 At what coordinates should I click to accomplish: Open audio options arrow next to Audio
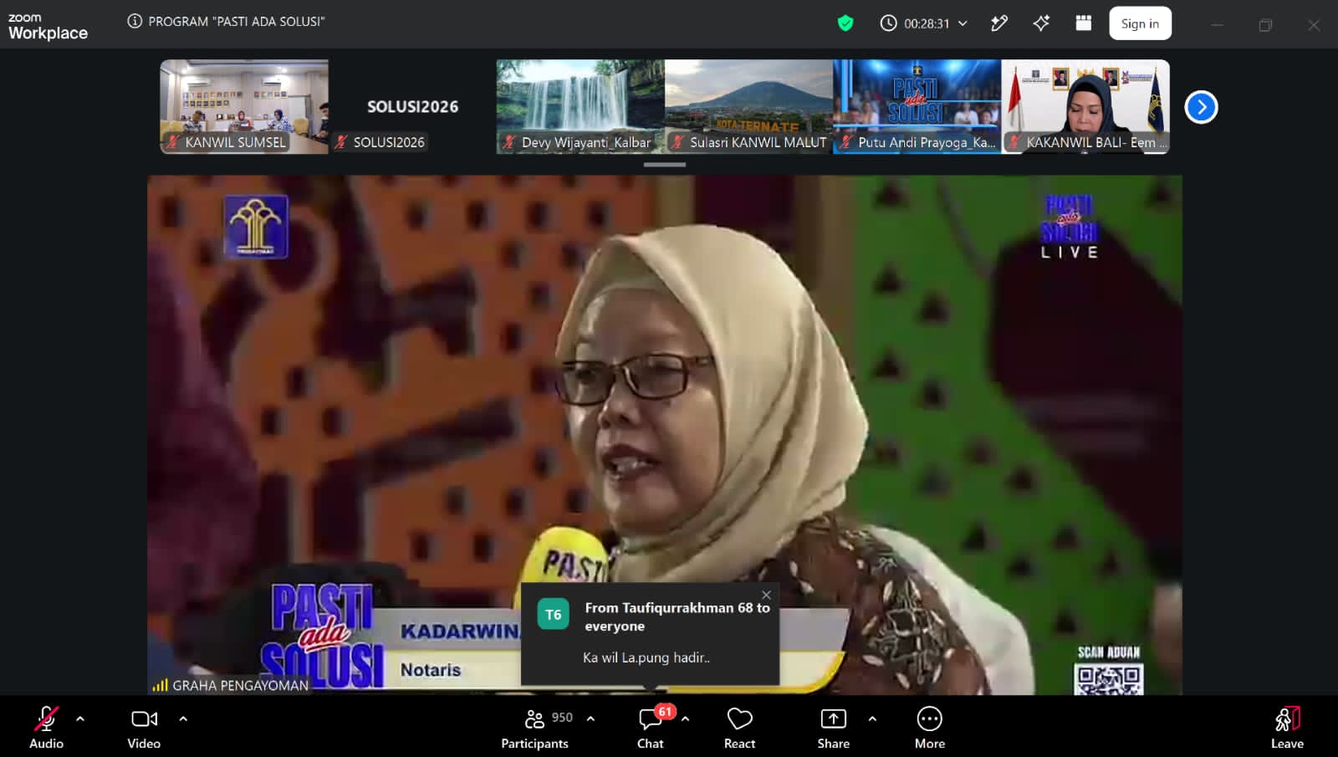pyautogui.click(x=80, y=719)
